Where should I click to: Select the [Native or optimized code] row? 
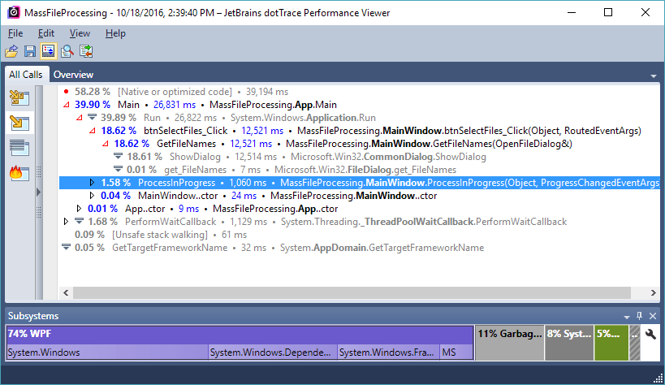[360, 92]
